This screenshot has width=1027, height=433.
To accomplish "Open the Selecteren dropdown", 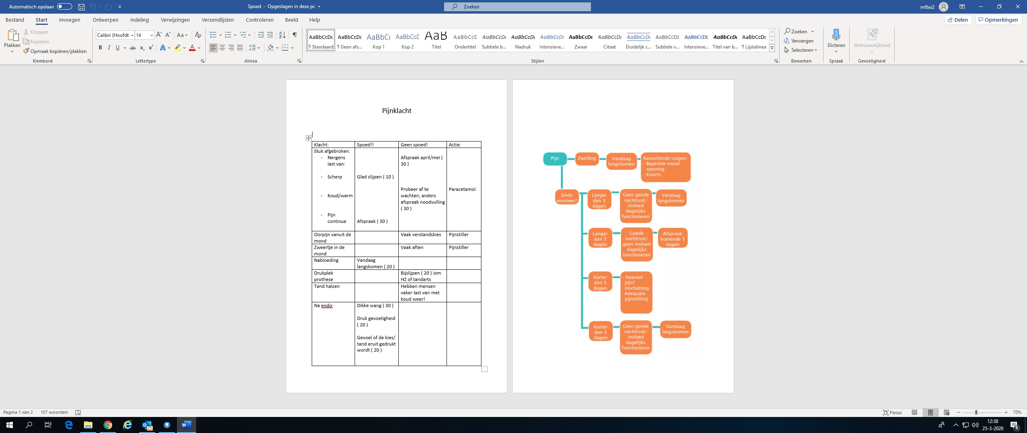I will coord(801,50).
